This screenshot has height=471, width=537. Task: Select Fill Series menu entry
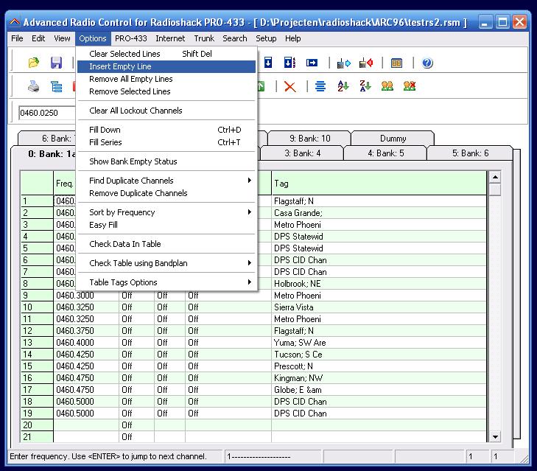[166, 142]
